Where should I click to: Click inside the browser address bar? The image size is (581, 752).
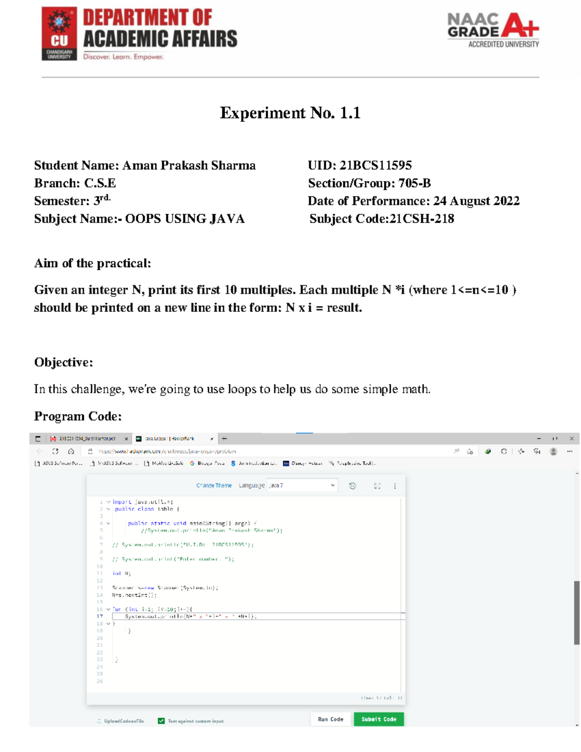(x=194, y=452)
